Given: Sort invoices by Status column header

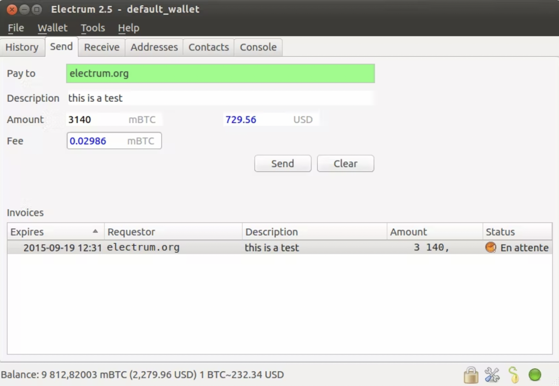Looking at the screenshot, I should pyautogui.click(x=517, y=232).
